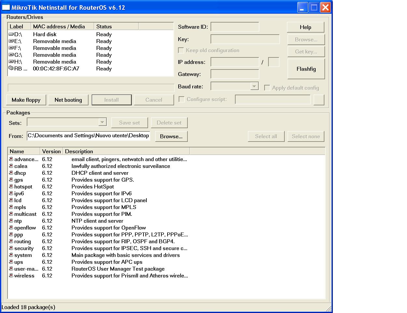Viewport: 407px width, 313px height.
Task: Open Net booting settings
Action: 68,100
